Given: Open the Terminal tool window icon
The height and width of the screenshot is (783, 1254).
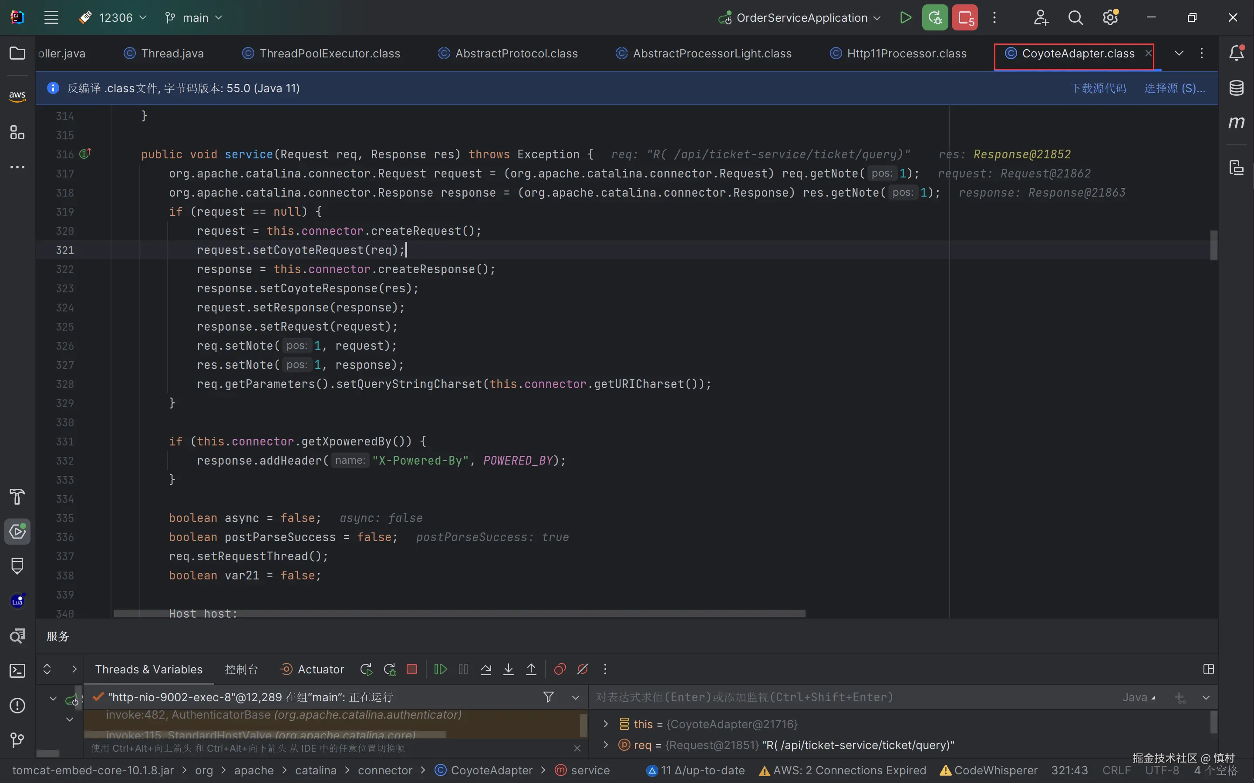Looking at the screenshot, I should point(17,671).
